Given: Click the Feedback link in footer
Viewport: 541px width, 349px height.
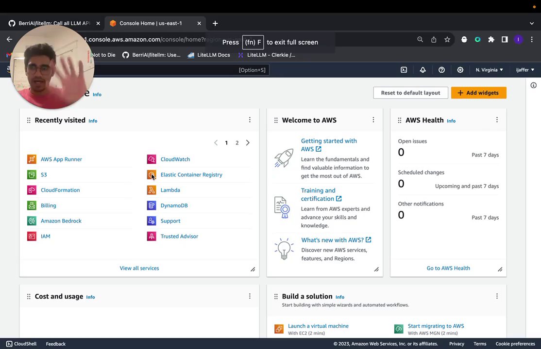Looking at the screenshot, I should 55,344.
